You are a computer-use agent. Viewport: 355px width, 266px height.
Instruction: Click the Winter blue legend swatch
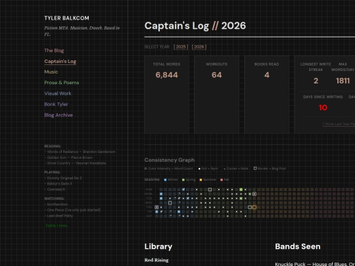165,180
